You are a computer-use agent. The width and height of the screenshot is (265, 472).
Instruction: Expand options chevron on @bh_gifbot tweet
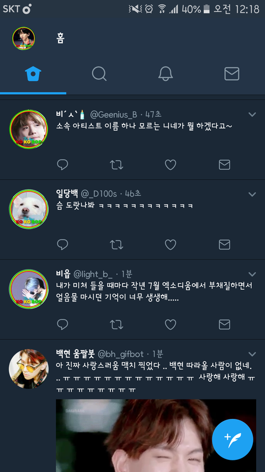pyautogui.click(x=252, y=354)
